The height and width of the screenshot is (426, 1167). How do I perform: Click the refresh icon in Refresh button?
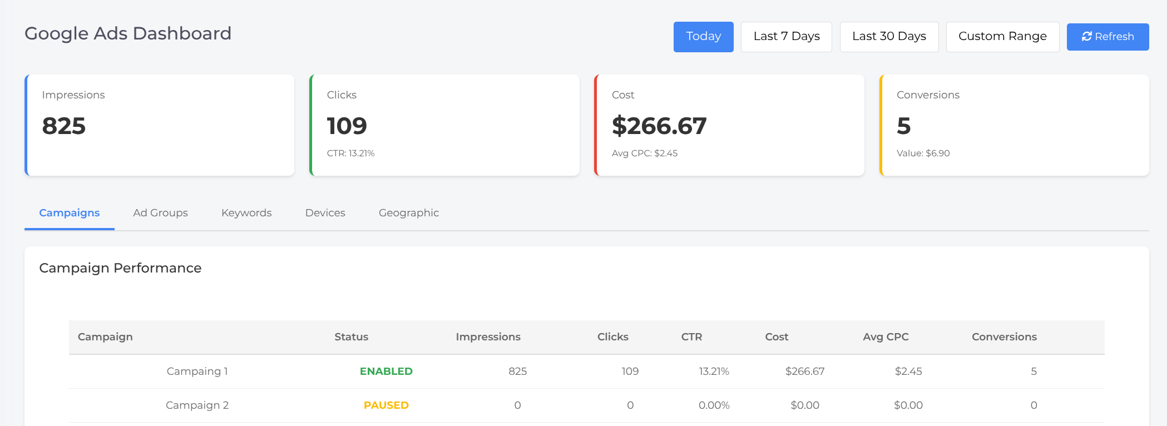pyautogui.click(x=1086, y=37)
